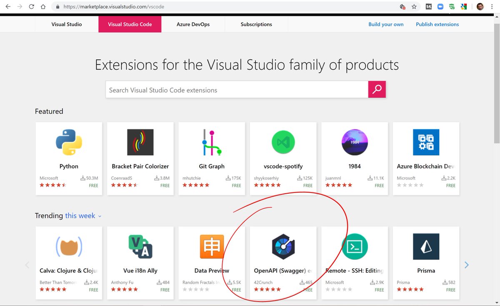500x306 pixels.
Task: Follow the Publish extensions link
Action: 437,24
